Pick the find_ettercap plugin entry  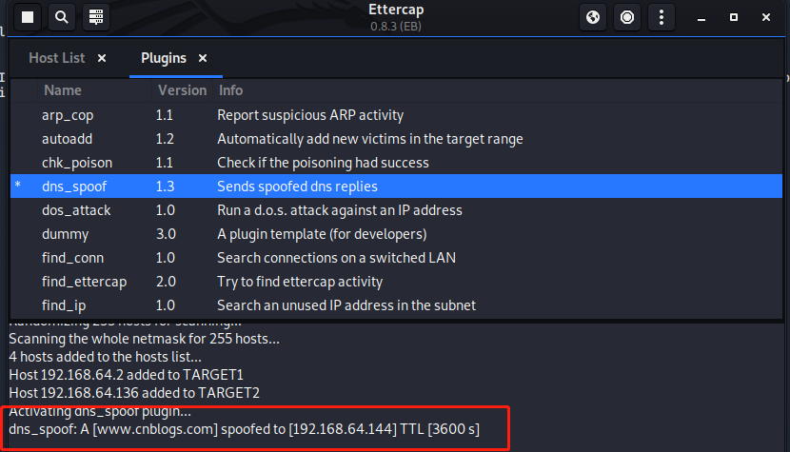[84, 282]
